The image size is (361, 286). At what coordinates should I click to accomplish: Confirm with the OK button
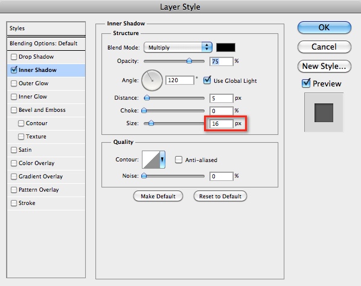coord(324,27)
